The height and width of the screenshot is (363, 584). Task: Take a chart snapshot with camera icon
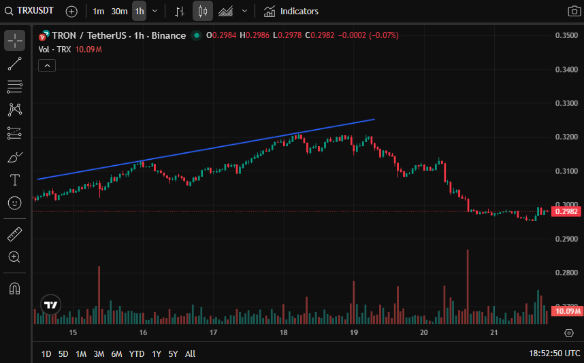point(574,11)
